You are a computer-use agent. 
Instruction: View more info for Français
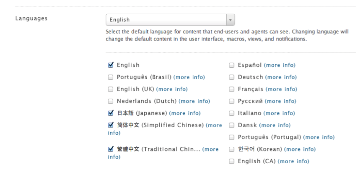pos(282,89)
